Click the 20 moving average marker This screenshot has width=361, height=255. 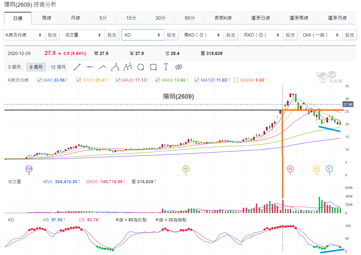pos(290,169)
